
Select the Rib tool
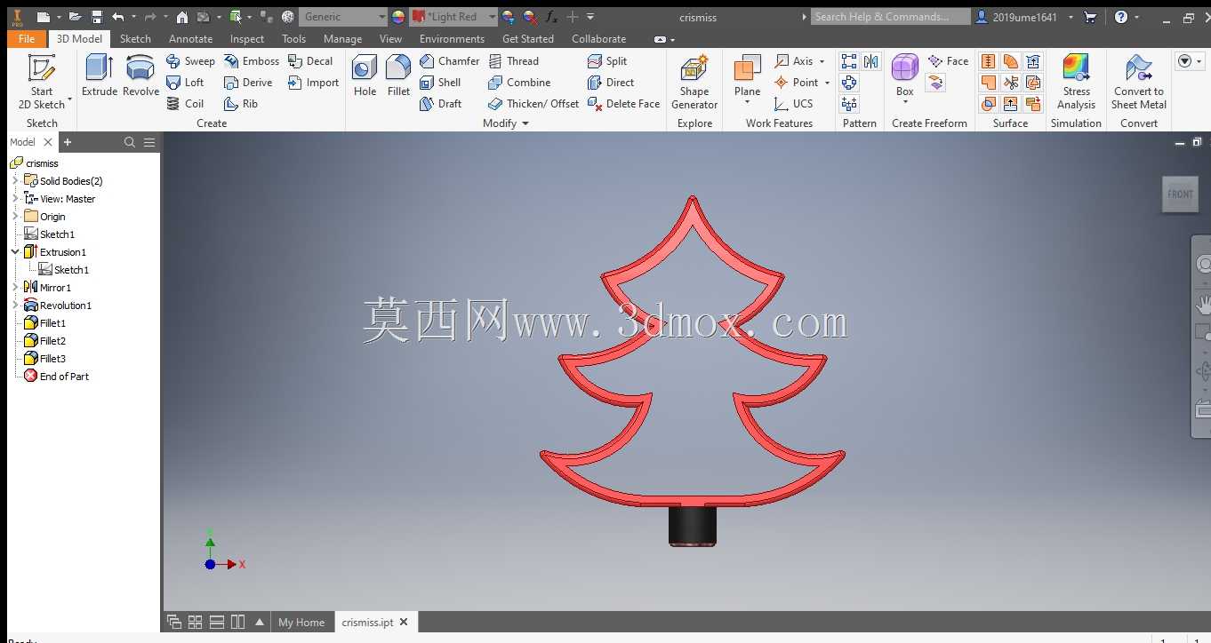coord(241,104)
